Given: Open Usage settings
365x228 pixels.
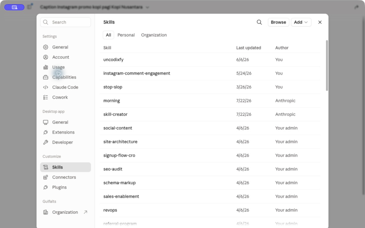Looking at the screenshot, I should pyautogui.click(x=65, y=67).
